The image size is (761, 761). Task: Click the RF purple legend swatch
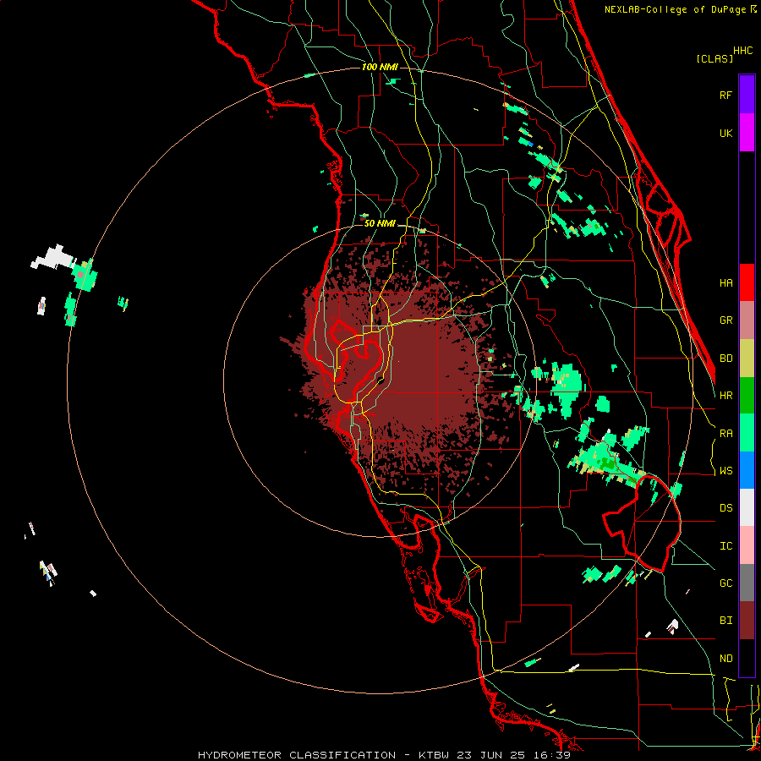click(x=747, y=95)
